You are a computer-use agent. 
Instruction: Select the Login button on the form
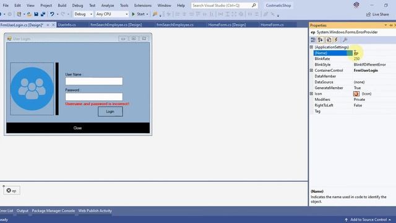[x=110, y=111]
